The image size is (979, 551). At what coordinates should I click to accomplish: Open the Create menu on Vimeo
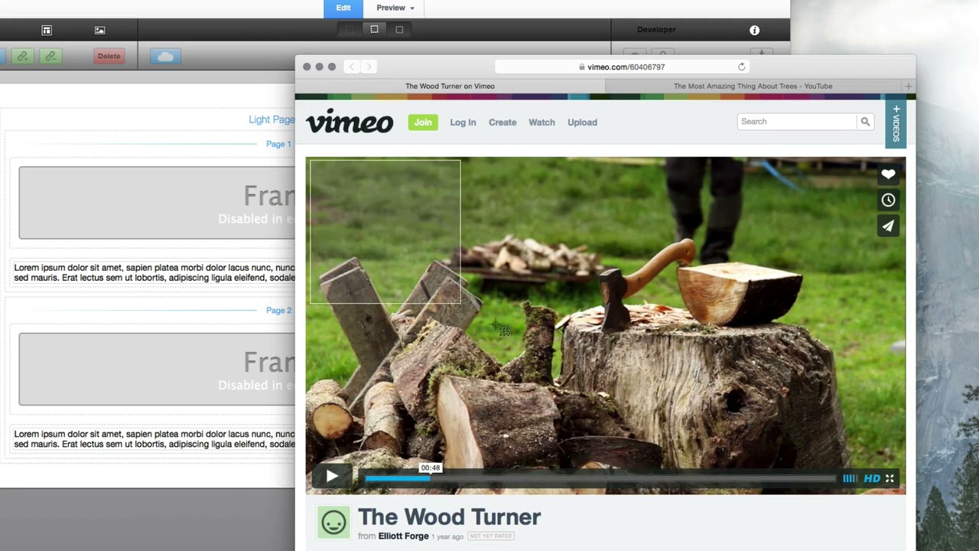(503, 122)
